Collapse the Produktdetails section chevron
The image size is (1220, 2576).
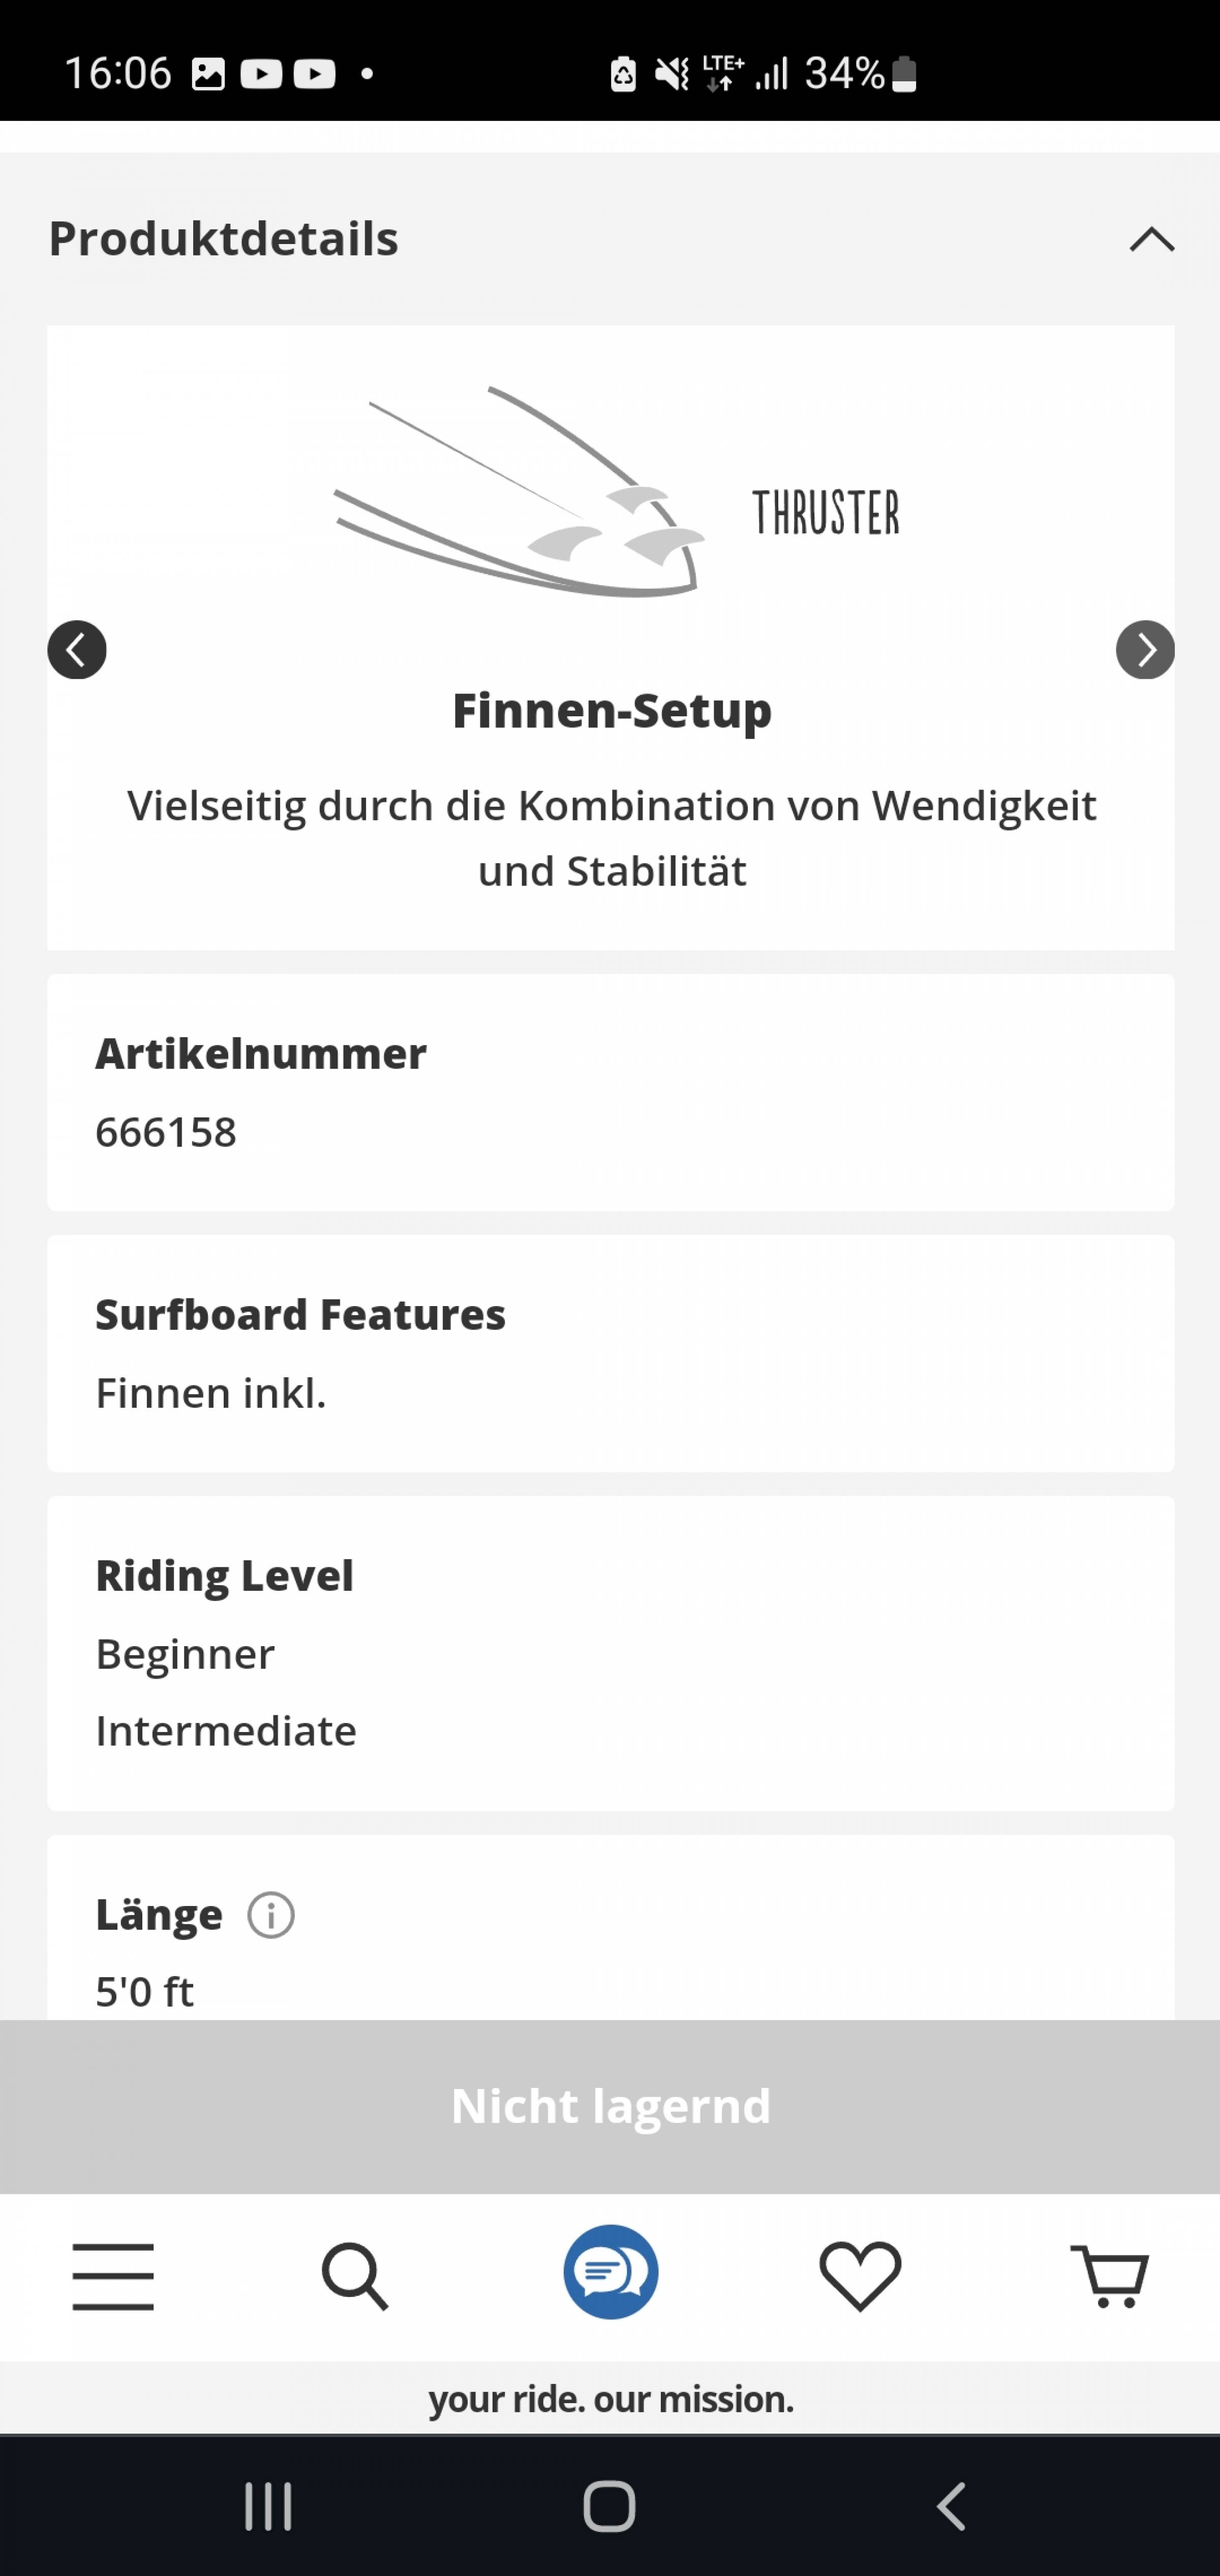click(x=1152, y=239)
